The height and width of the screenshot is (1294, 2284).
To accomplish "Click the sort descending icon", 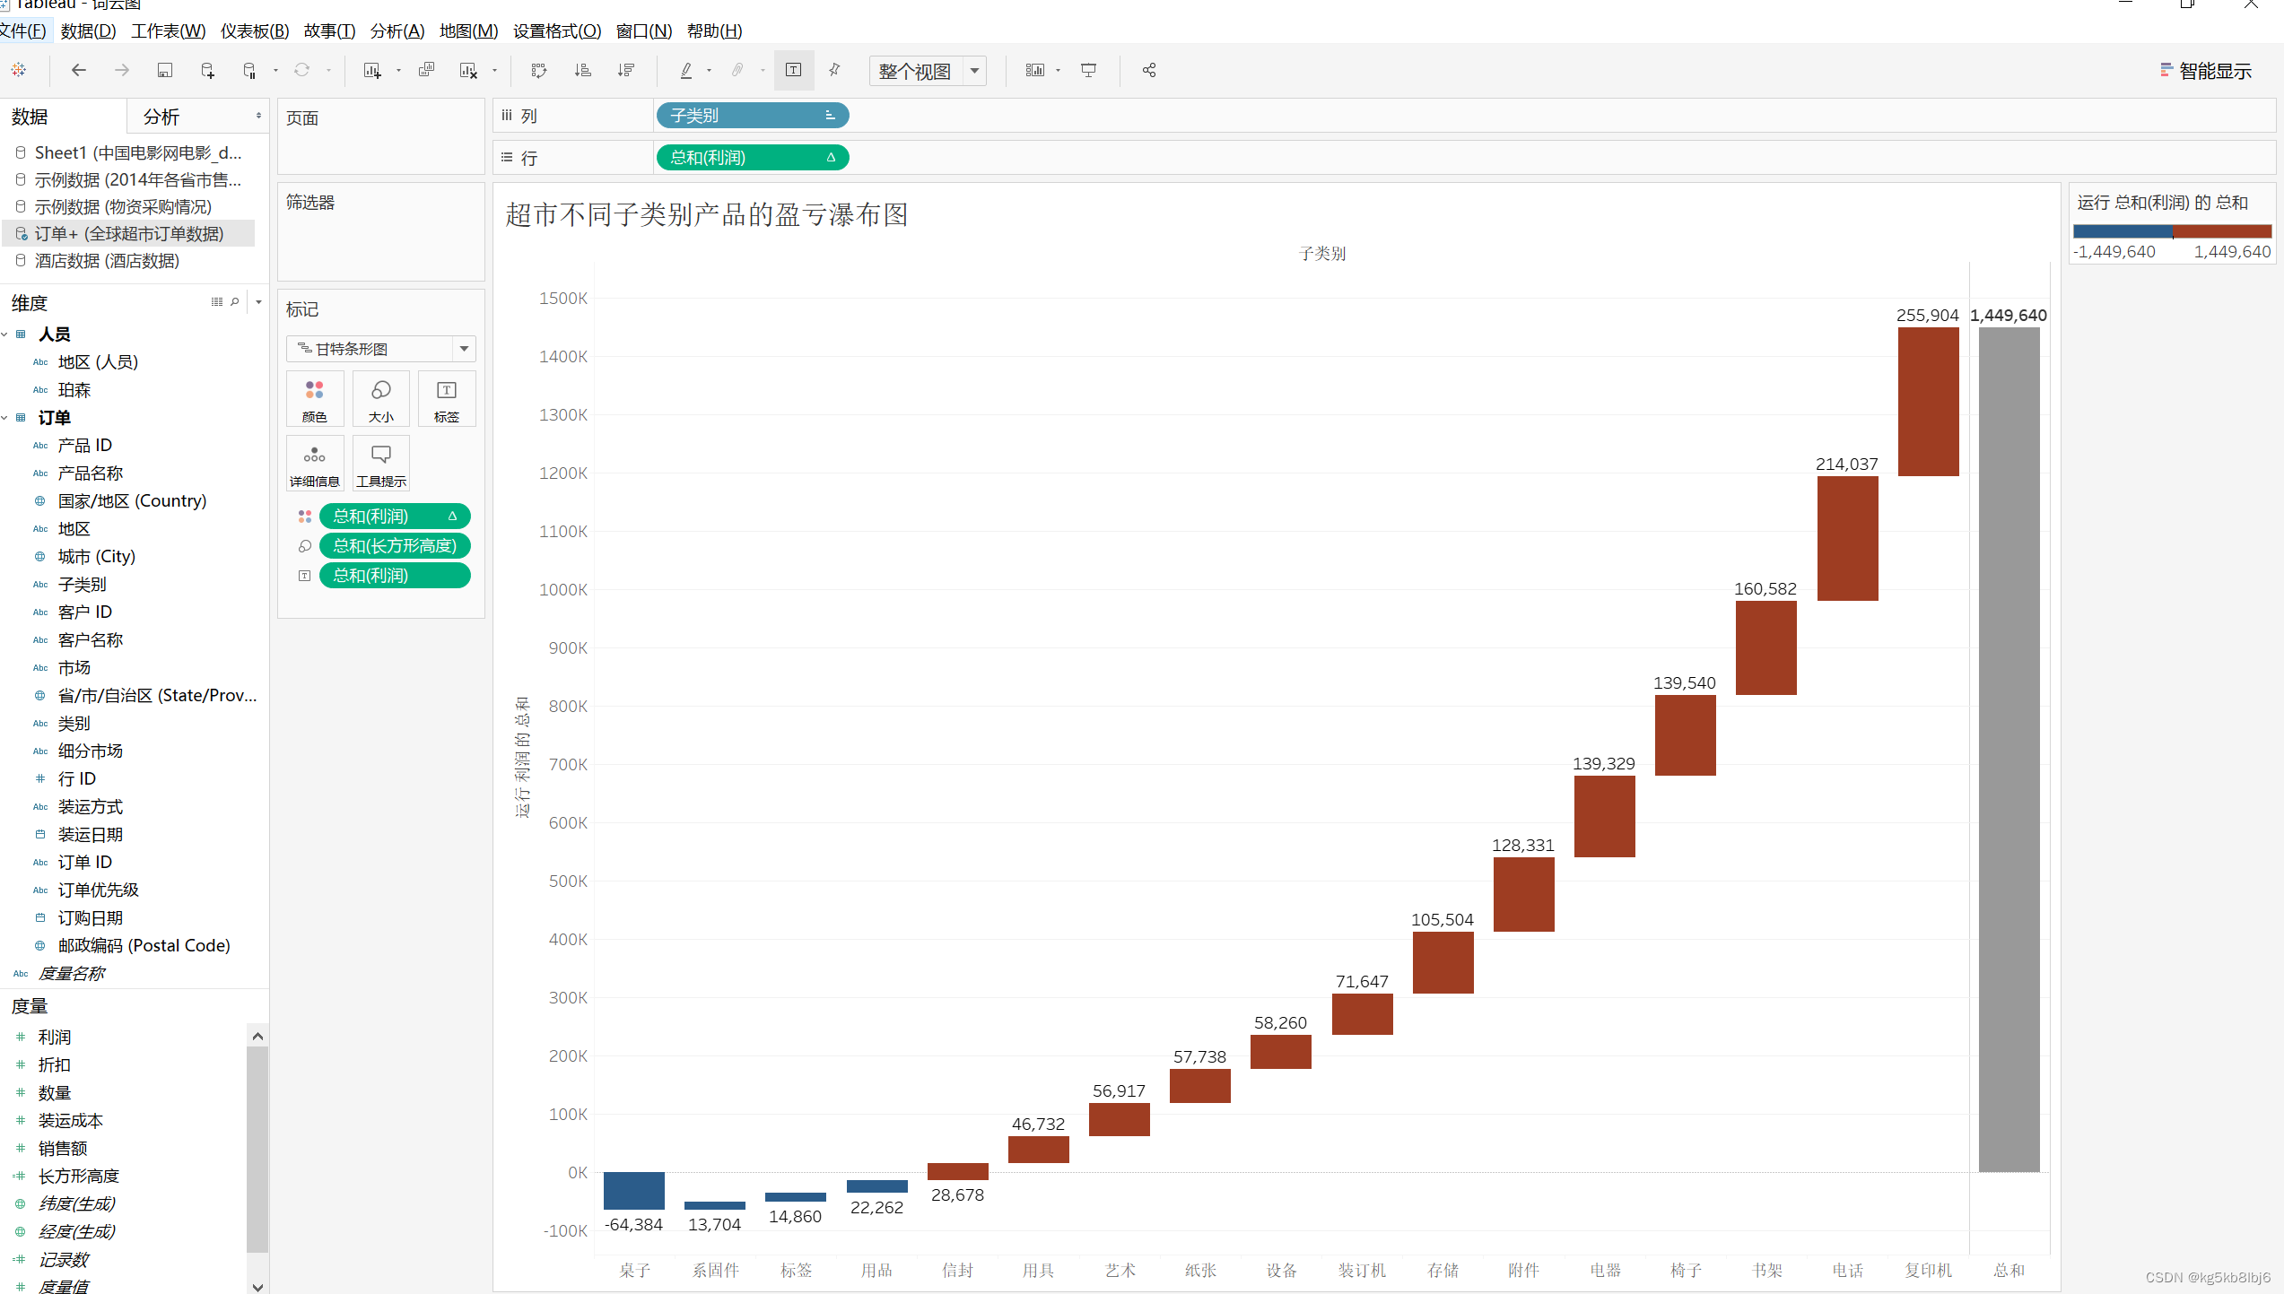I will coord(626,70).
